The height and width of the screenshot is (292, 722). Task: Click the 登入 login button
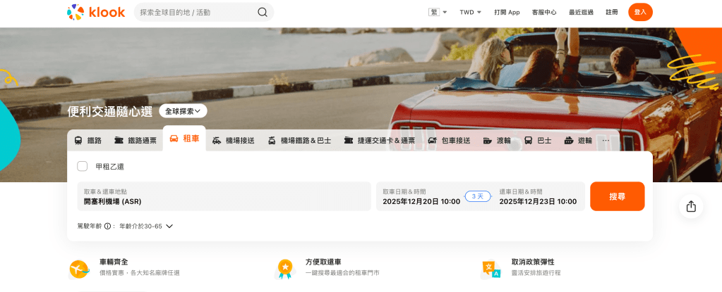click(x=640, y=12)
